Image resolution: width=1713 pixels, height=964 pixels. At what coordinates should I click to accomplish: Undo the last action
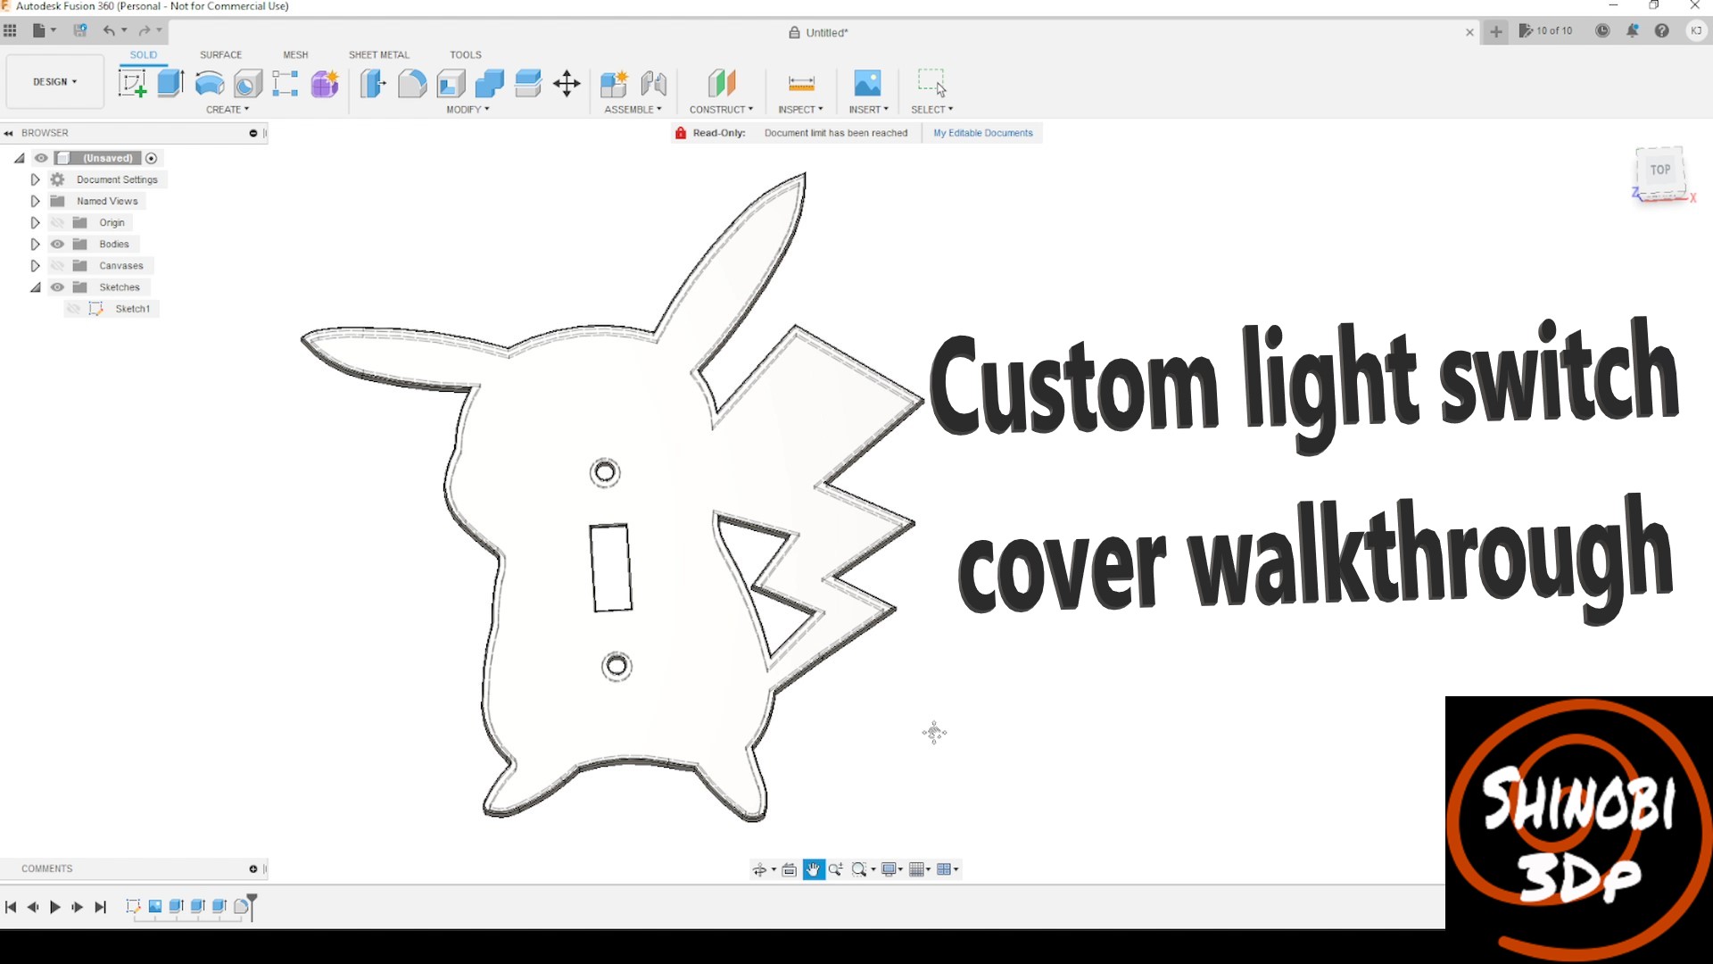(109, 30)
